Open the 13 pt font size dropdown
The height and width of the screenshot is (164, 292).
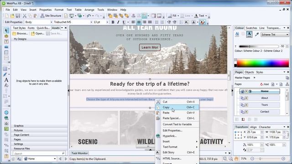point(107,22)
